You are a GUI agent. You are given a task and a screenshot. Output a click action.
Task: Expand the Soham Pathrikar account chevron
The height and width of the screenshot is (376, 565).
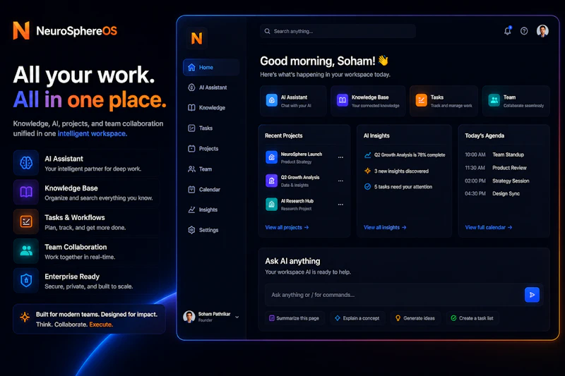pos(237,317)
